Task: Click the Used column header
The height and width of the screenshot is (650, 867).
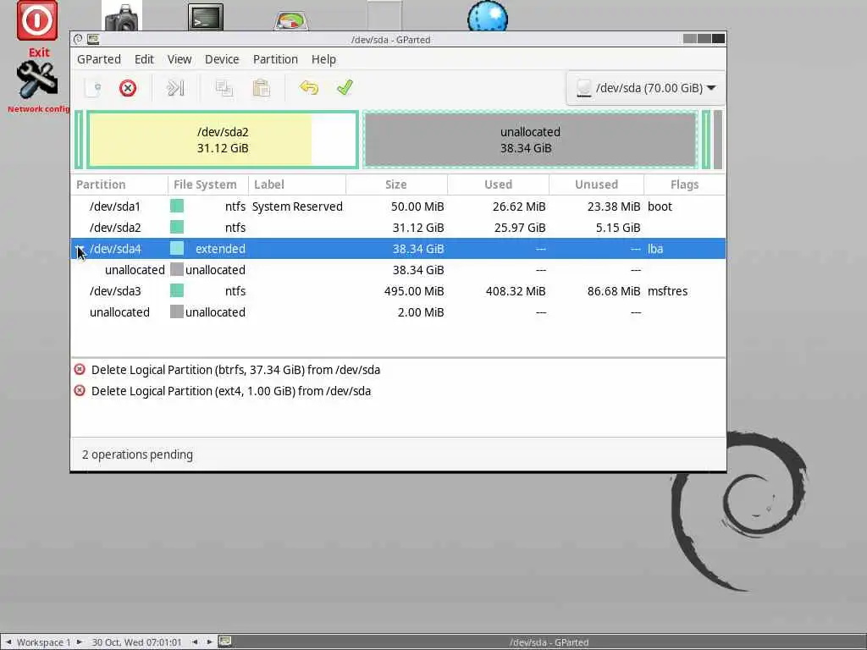Action: [498, 185]
